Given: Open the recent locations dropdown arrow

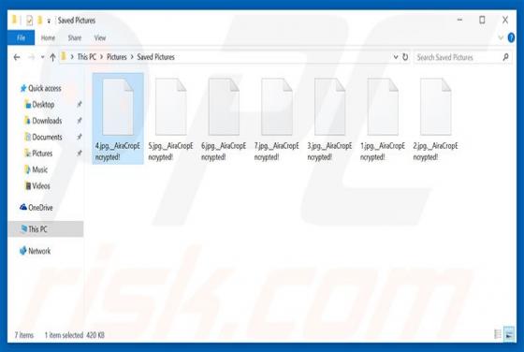Looking at the screenshot, I should point(42,57).
